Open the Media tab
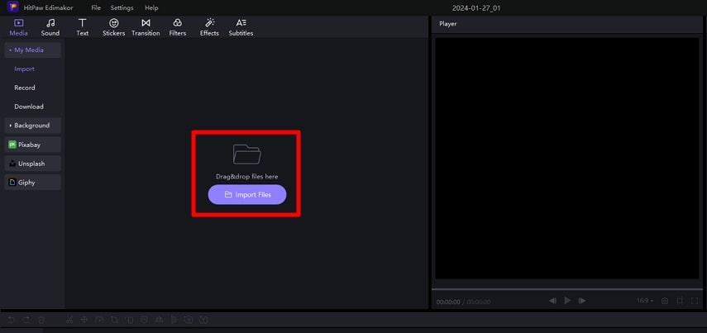The image size is (707, 333). click(18, 27)
